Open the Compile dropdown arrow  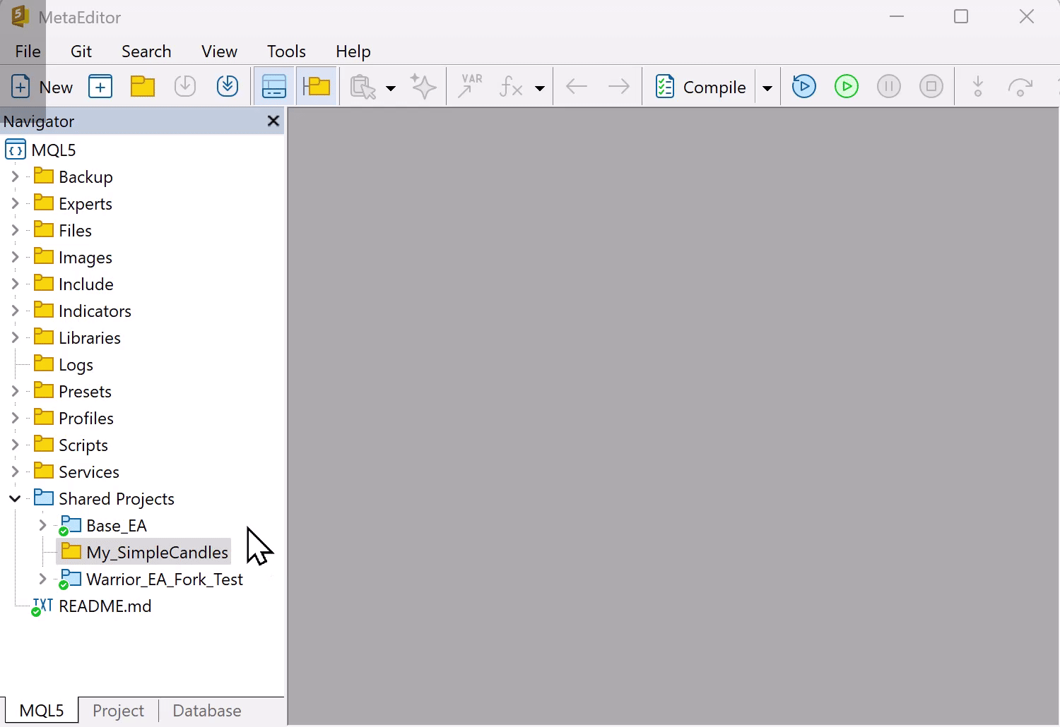pyautogui.click(x=767, y=88)
